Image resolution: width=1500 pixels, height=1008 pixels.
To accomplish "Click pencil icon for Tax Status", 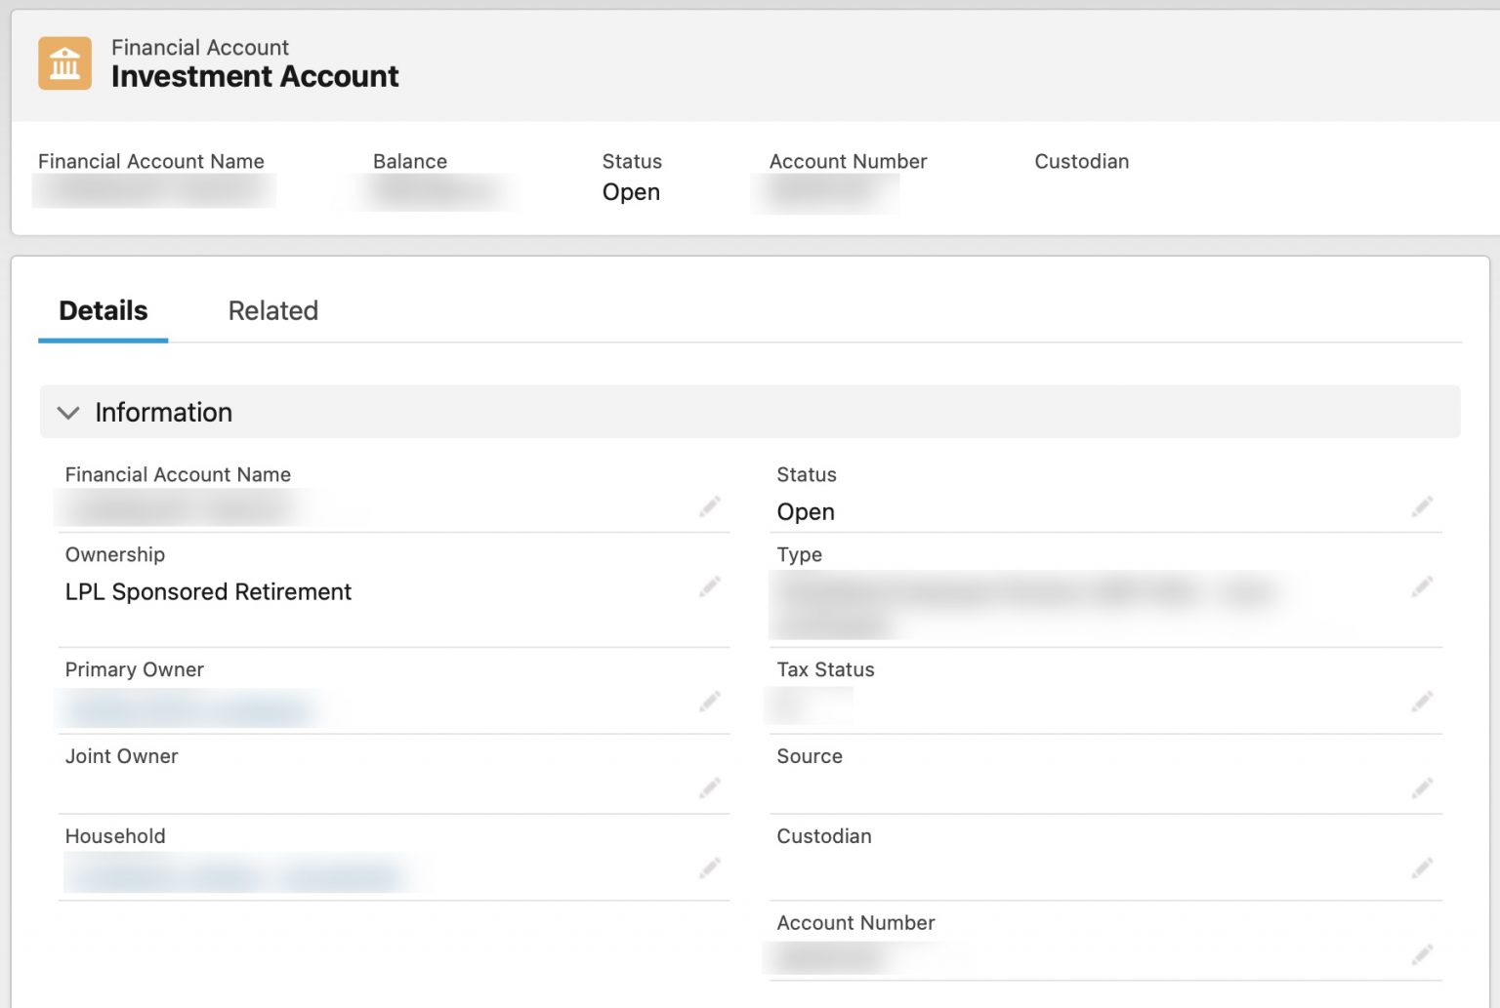I will pos(1422,701).
